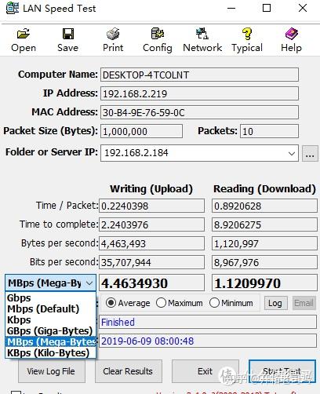Viewport: 320px width, 394px height.
Task: Click the View Log File button
Action: (x=52, y=371)
